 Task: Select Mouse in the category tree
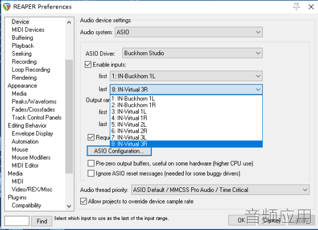20,149
